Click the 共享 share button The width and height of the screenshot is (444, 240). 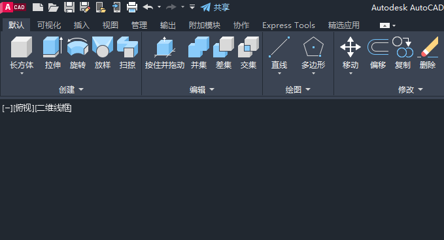click(x=215, y=7)
